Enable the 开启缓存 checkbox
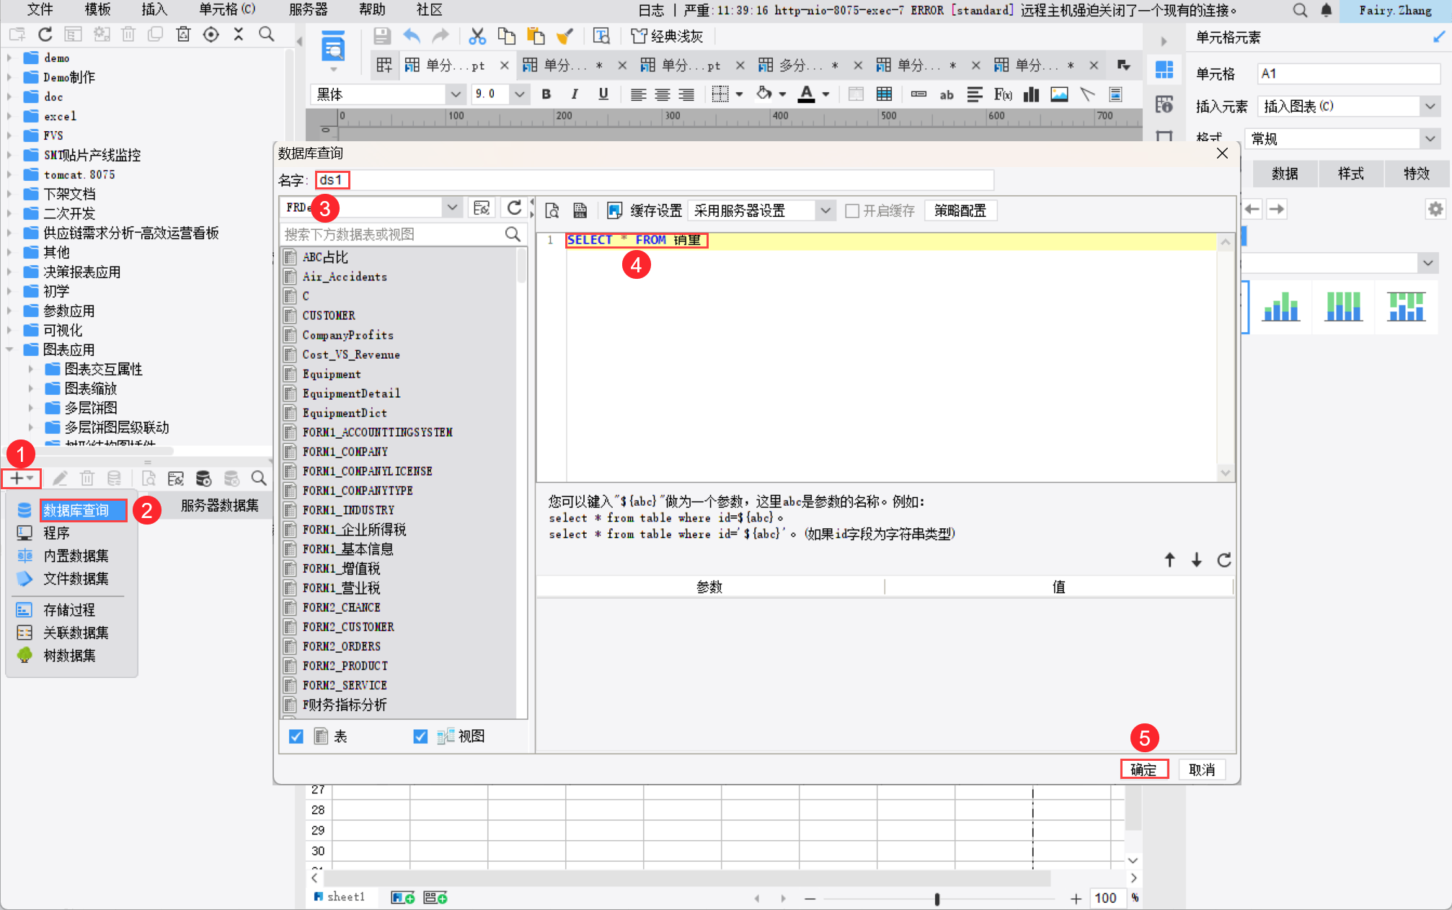 [852, 211]
